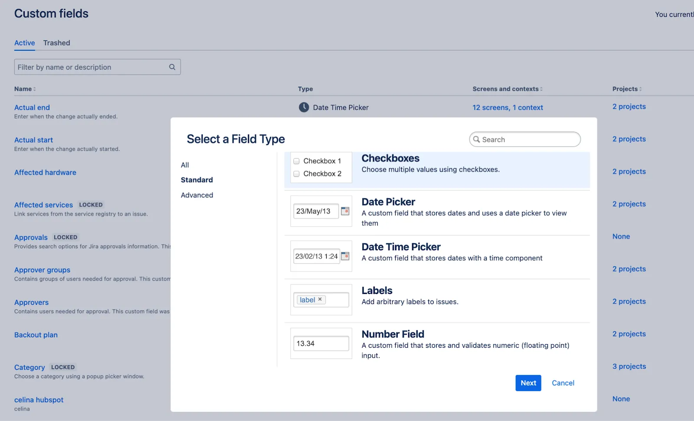Click the Cancel link
Image resolution: width=694 pixels, height=421 pixels.
pos(563,383)
